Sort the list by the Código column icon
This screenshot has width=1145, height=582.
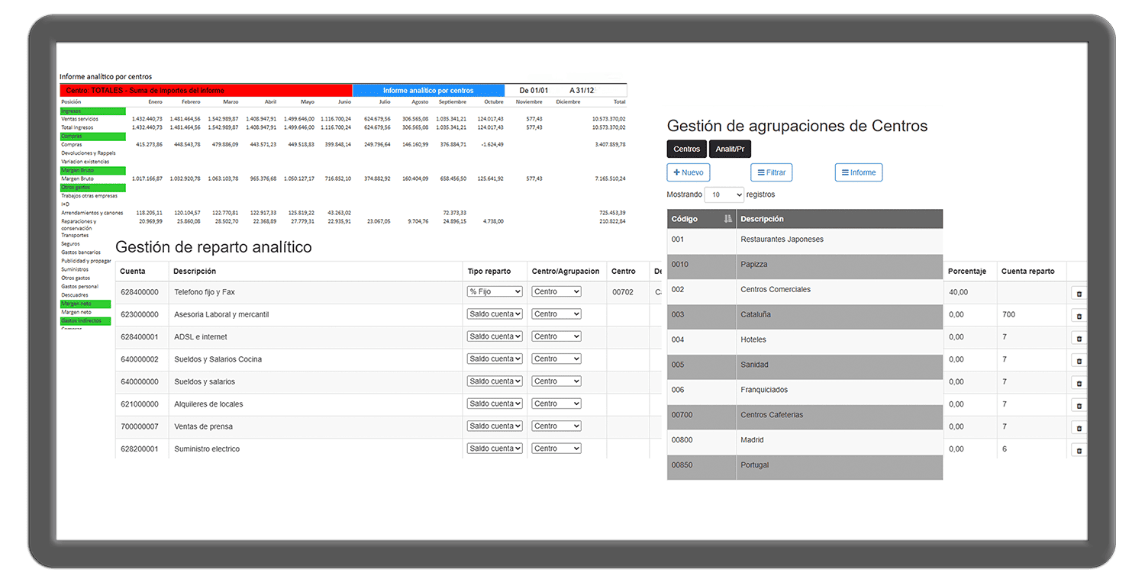727,219
